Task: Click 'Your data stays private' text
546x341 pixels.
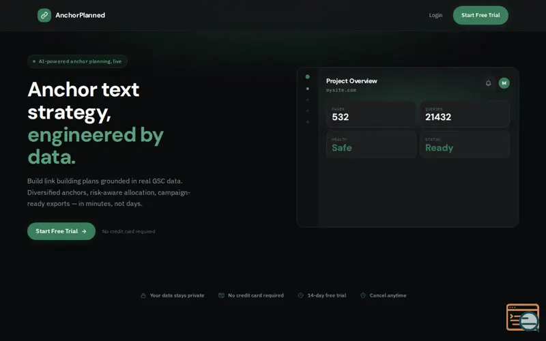Action: coord(177,295)
